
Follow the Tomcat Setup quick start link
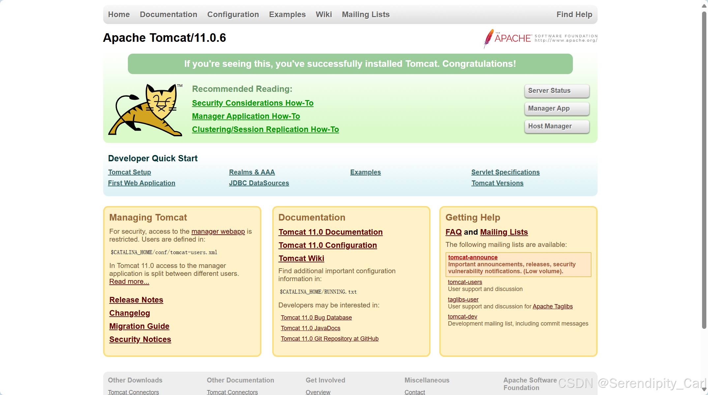pos(130,172)
